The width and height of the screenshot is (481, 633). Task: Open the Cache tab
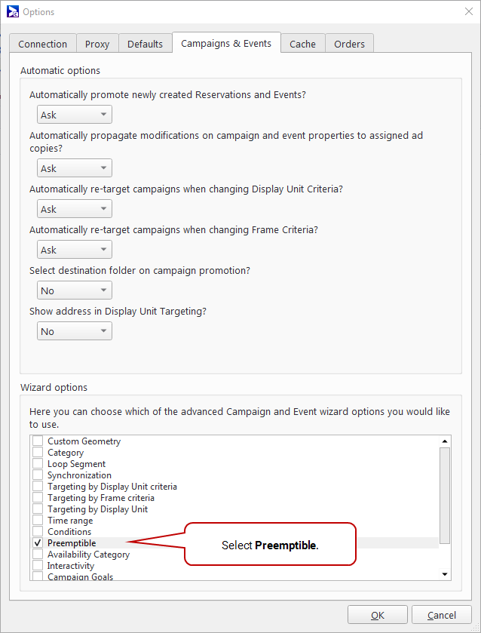(302, 44)
